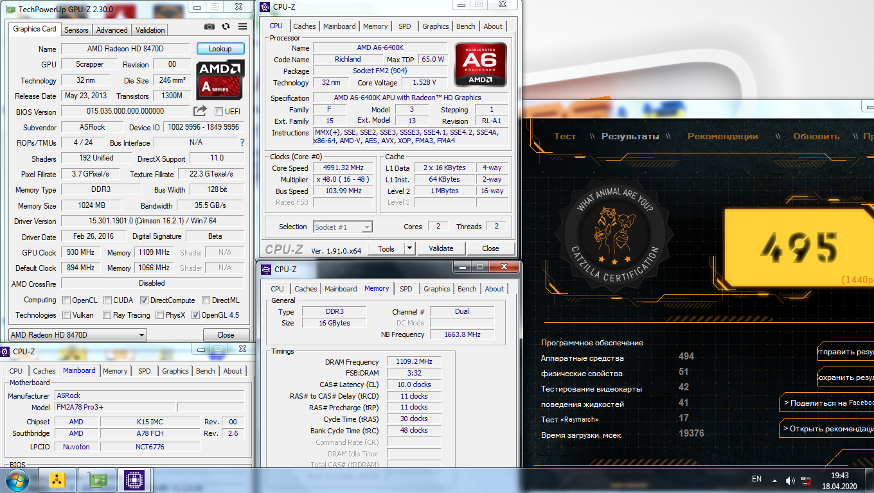
Task: Switch to the Sensors tab in GPU-Z
Action: pyautogui.click(x=76, y=30)
